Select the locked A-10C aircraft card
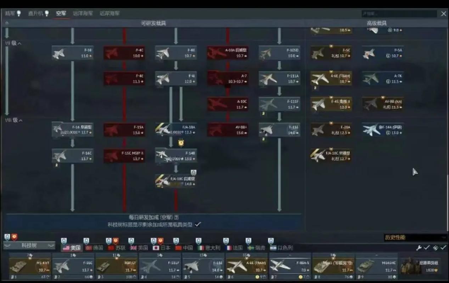This screenshot has height=283, width=449. [x=228, y=104]
